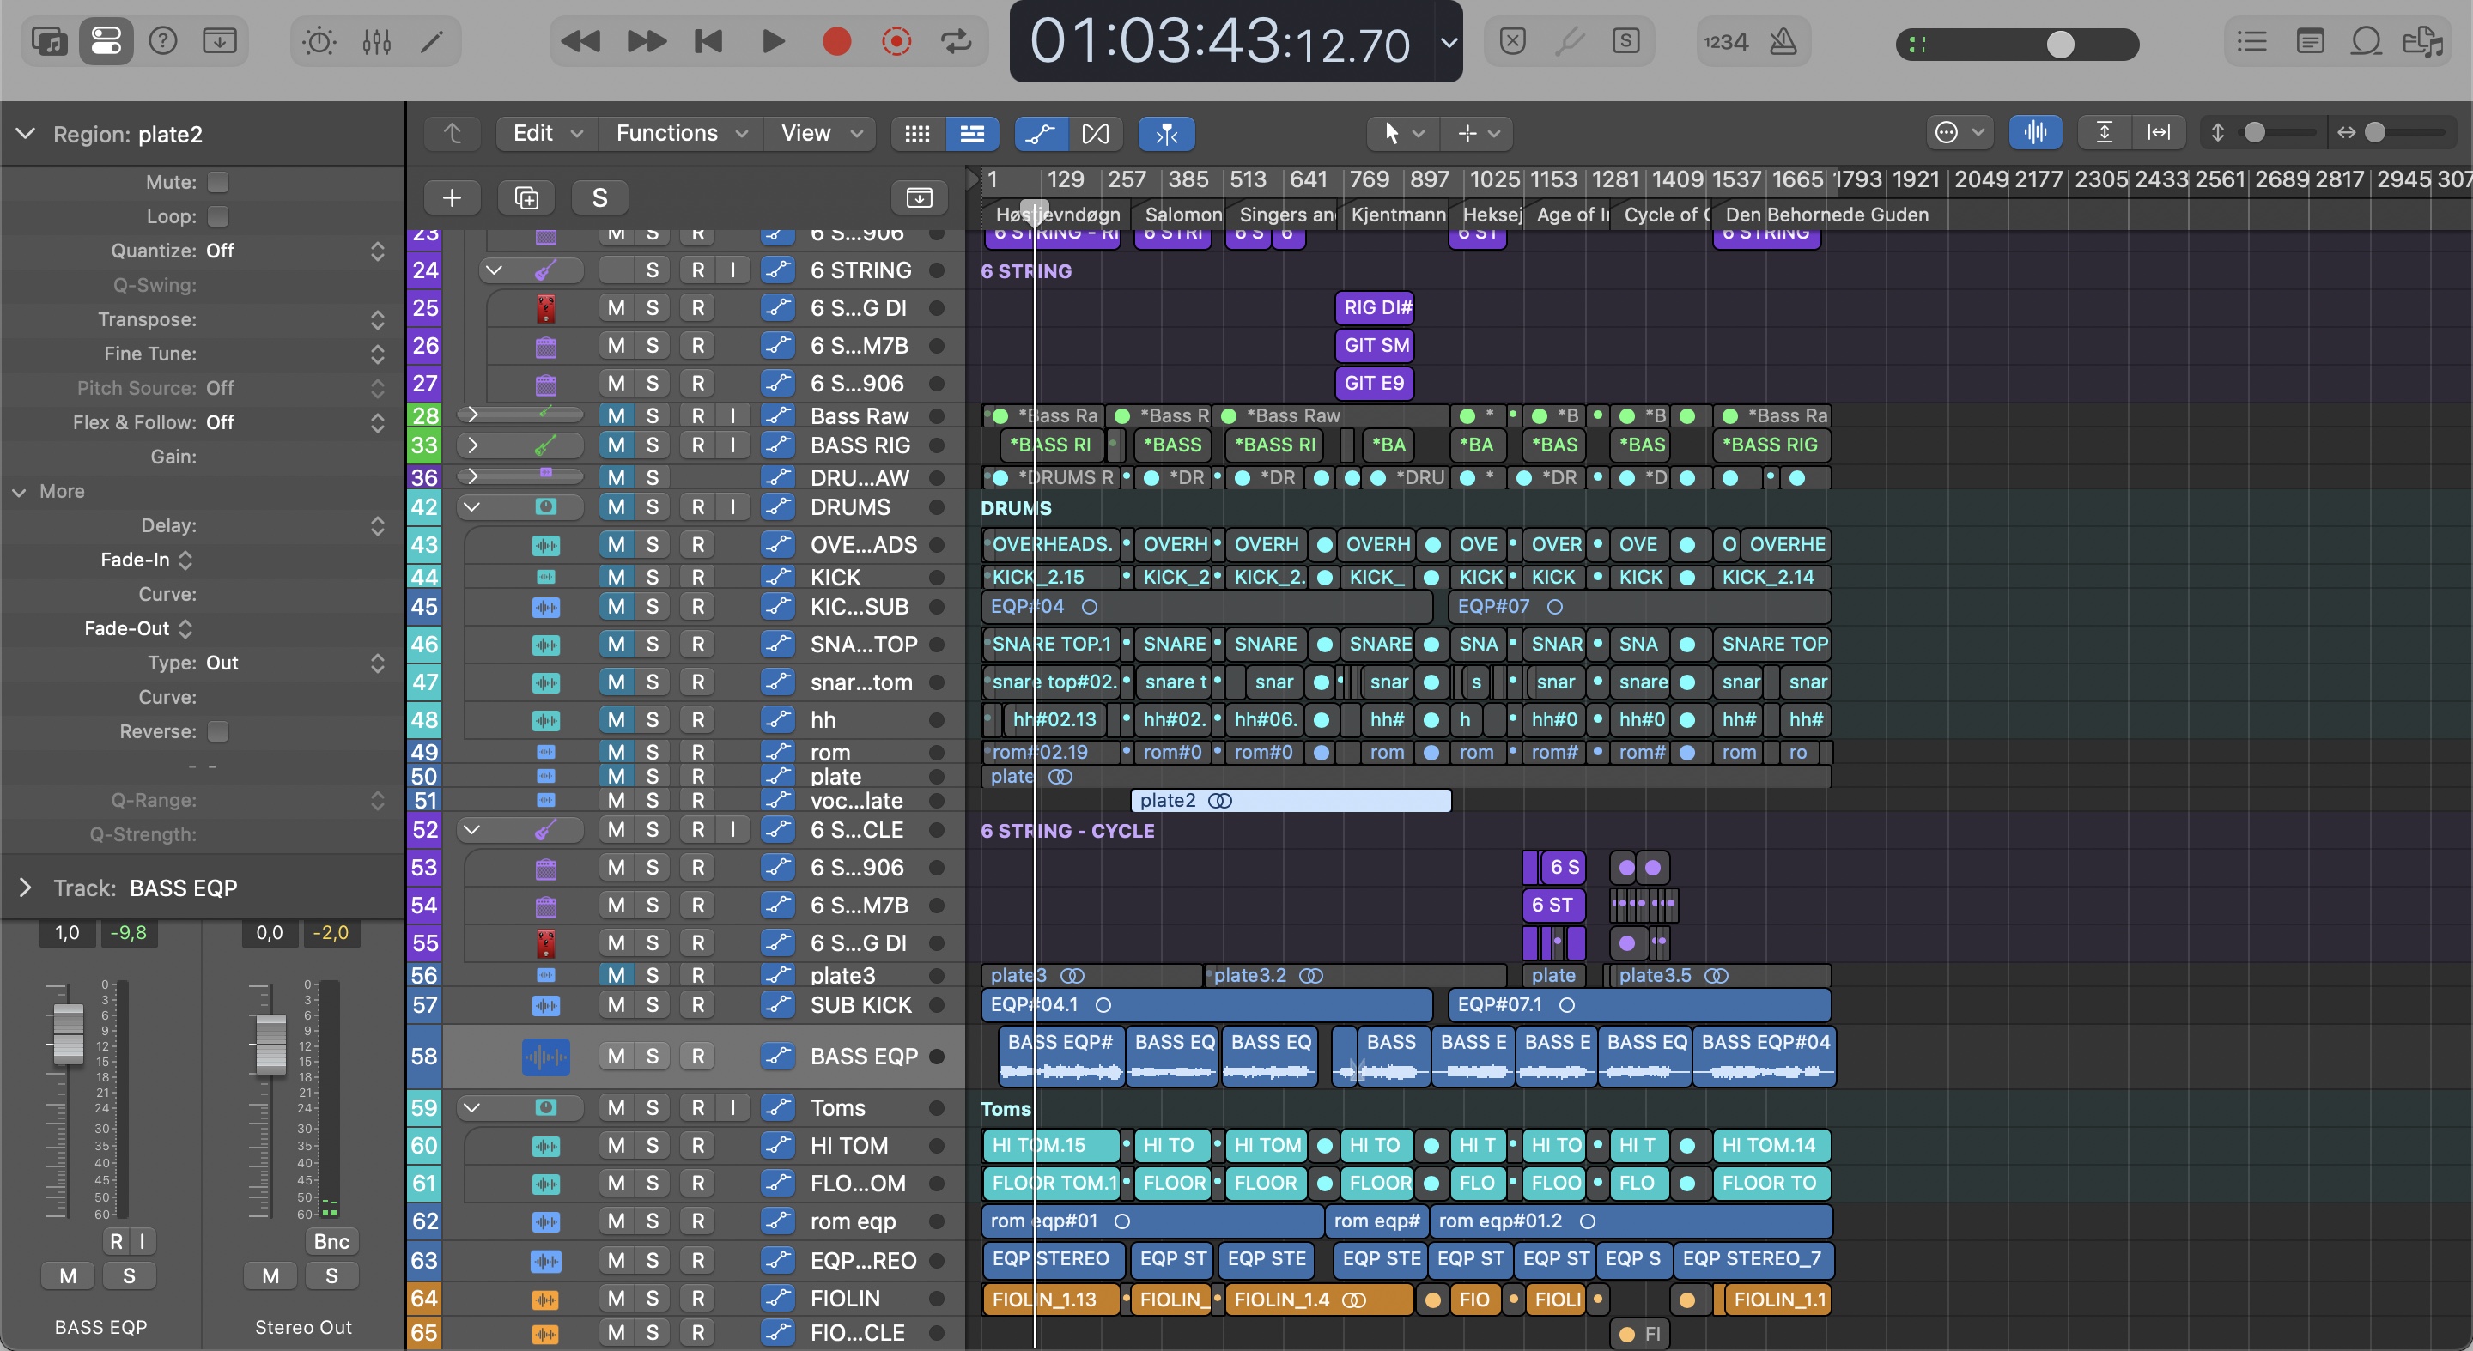Collapse the DRUMS track stack

pos(471,506)
